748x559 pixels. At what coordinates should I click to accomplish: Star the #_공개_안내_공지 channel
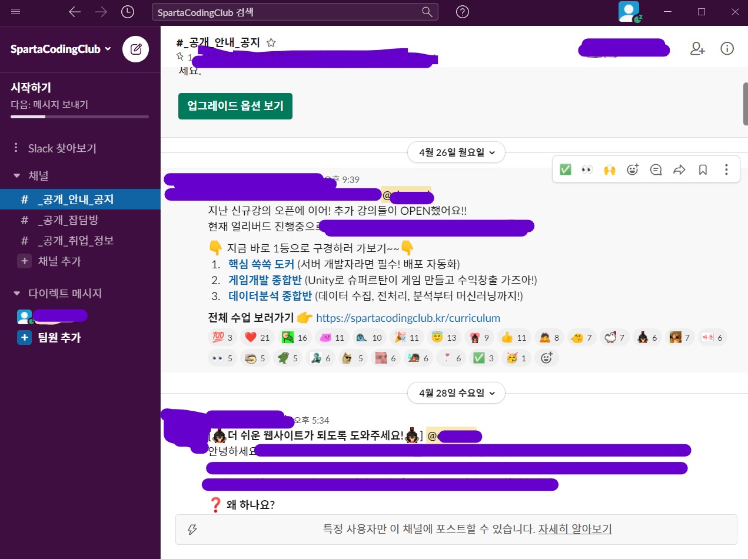click(271, 43)
